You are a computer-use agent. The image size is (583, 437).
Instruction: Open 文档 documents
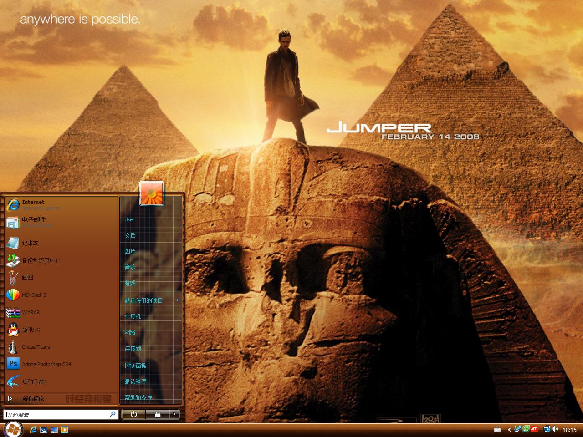[151, 235]
